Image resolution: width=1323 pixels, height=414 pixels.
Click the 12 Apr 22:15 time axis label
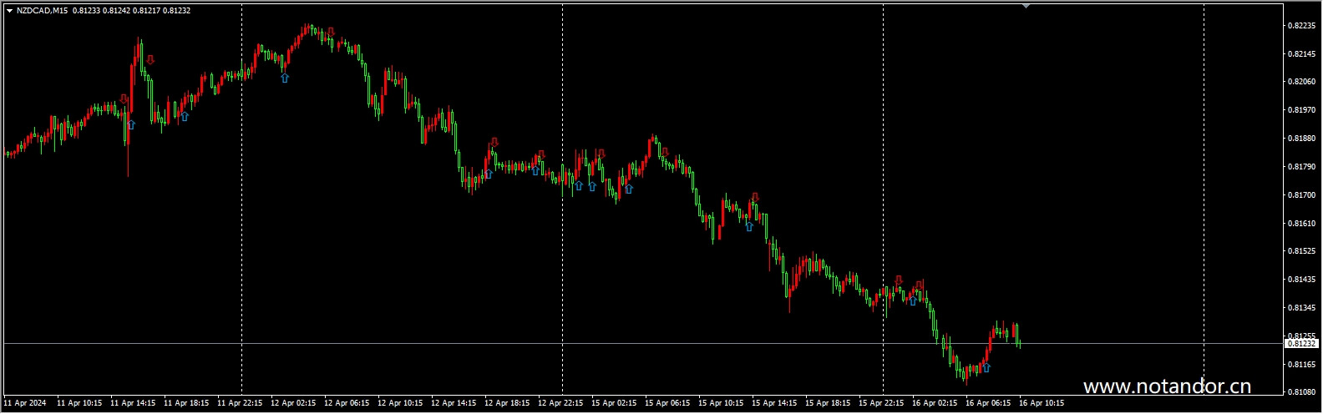pos(560,403)
